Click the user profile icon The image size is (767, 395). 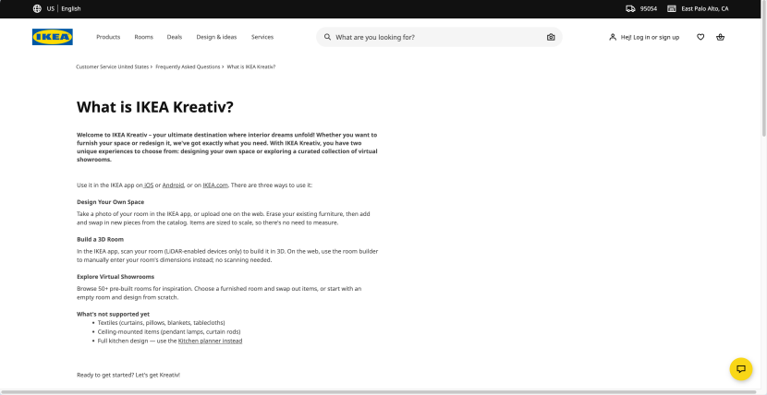tap(613, 37)
